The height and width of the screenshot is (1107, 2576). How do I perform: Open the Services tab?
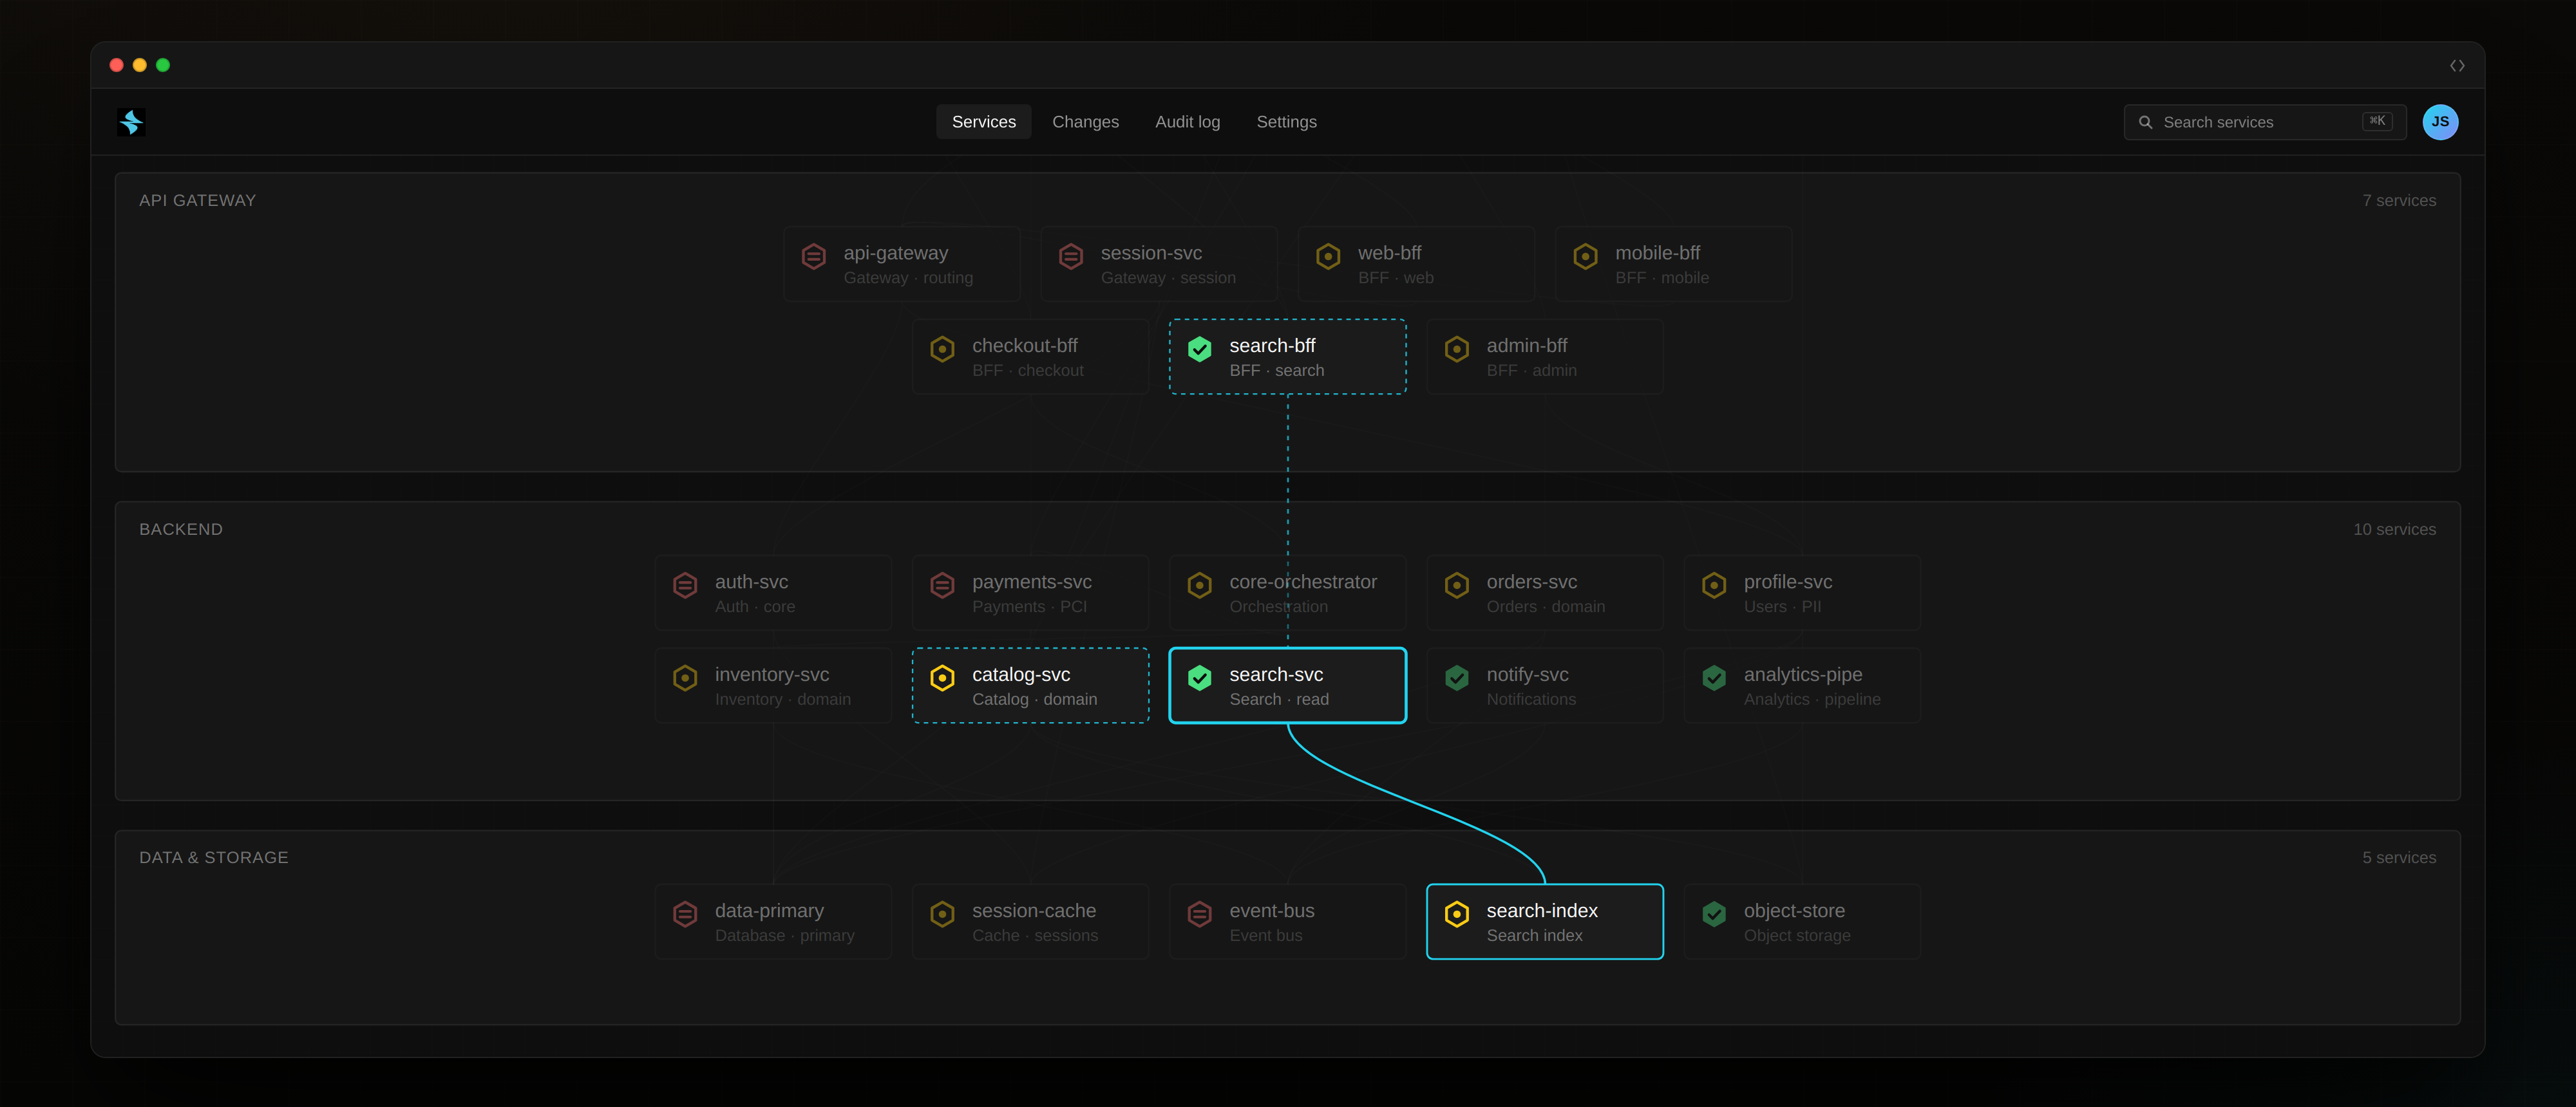983,122
